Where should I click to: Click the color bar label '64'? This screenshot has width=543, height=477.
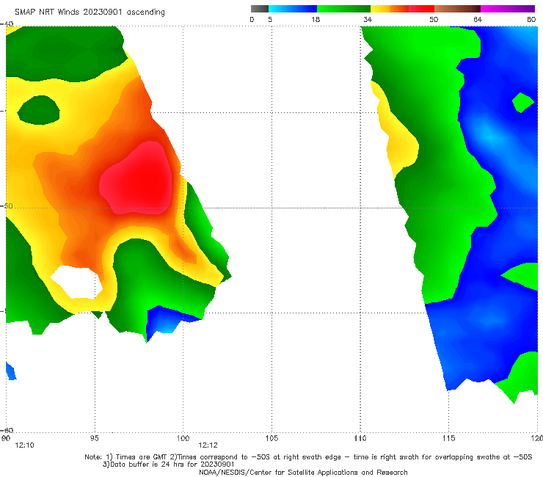click(x=478, y=19)
